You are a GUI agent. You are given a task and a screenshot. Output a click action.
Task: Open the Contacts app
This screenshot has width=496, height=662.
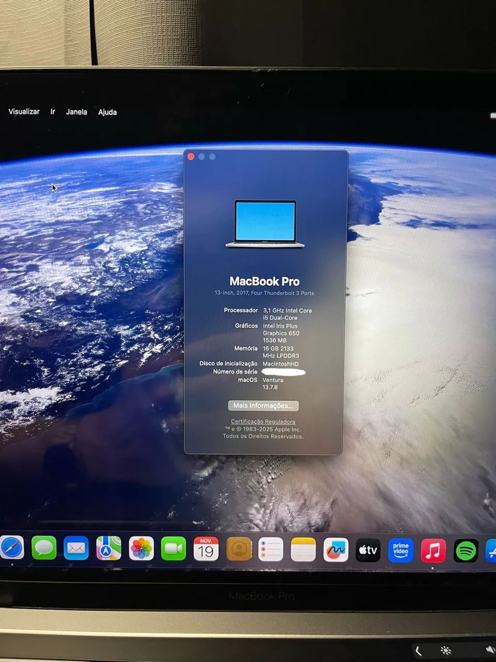click(239, 549)
